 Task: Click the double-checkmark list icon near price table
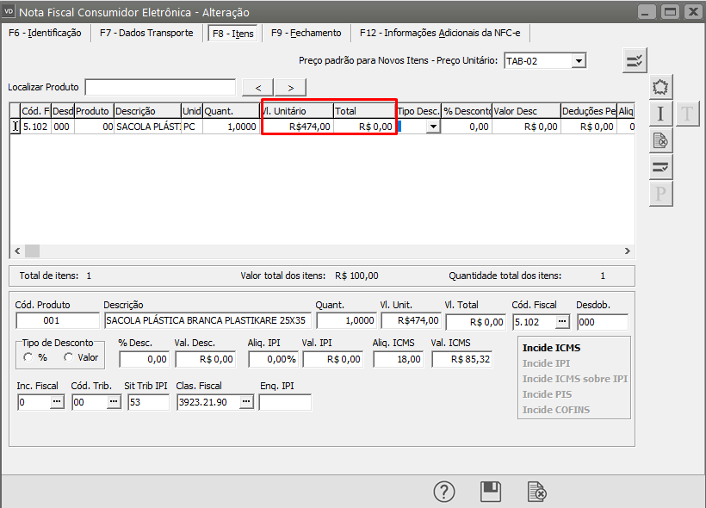tap(635, 60)
